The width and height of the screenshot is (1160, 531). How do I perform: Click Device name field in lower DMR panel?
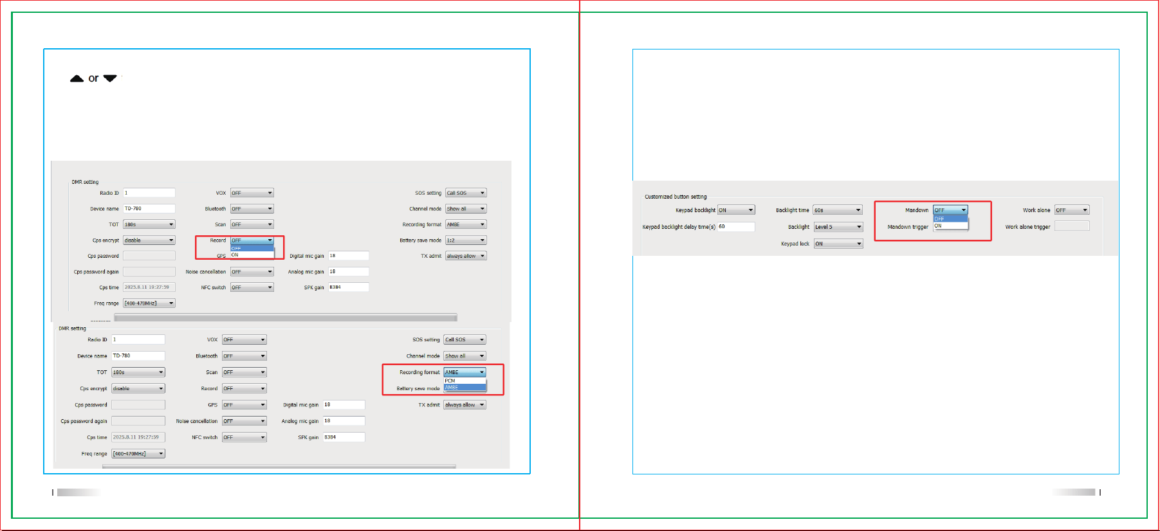pos(138,355)
